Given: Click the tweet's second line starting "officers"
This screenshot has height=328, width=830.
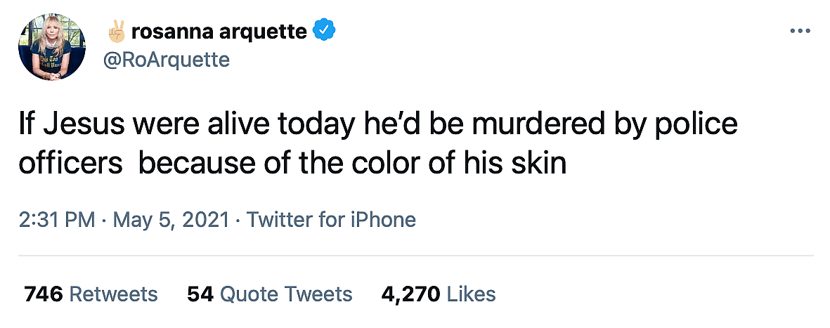Looking at the screenshot, I should (292, 163).
